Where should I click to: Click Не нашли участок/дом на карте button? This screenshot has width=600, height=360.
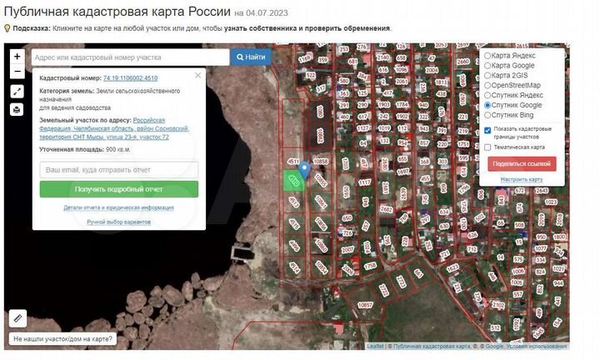pyautogui.click(x=62, y=339)
